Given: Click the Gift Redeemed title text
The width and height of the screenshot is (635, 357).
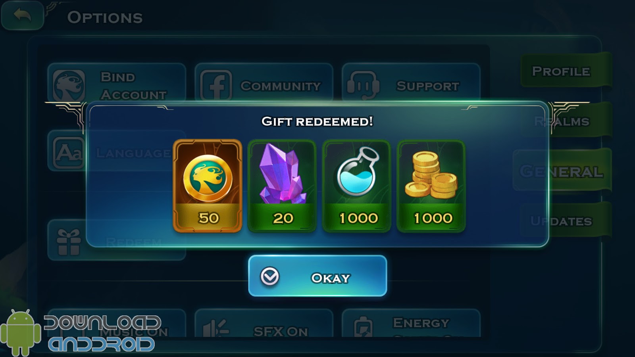Looking at the screenshot, I should pyautogui.click(x=317, y=121).
